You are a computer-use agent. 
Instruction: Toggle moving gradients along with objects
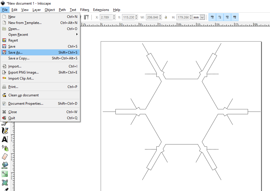(x=227, y=17)
